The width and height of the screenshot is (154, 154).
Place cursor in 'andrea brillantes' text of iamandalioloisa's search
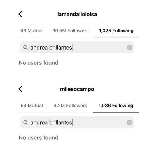pos(51,48)
